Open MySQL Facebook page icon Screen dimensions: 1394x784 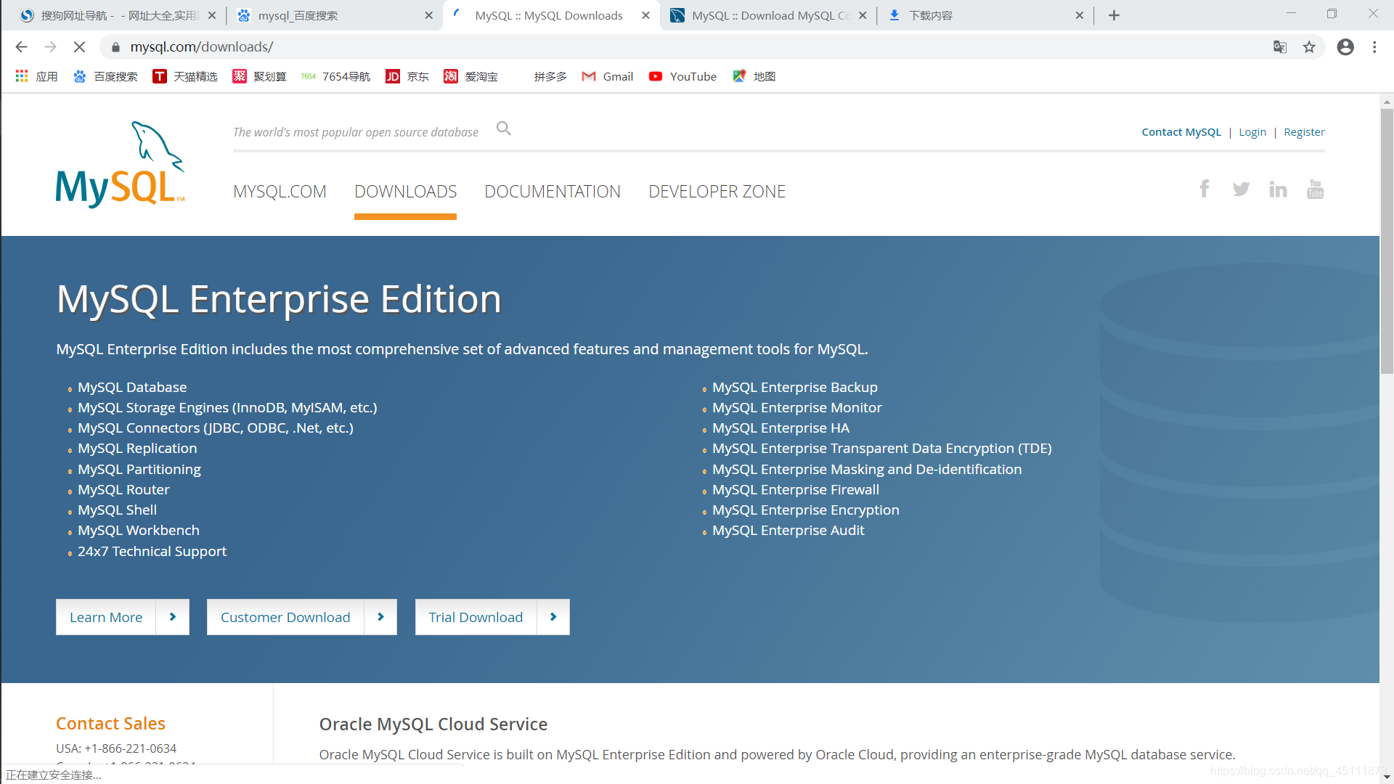pos(1205,189)
